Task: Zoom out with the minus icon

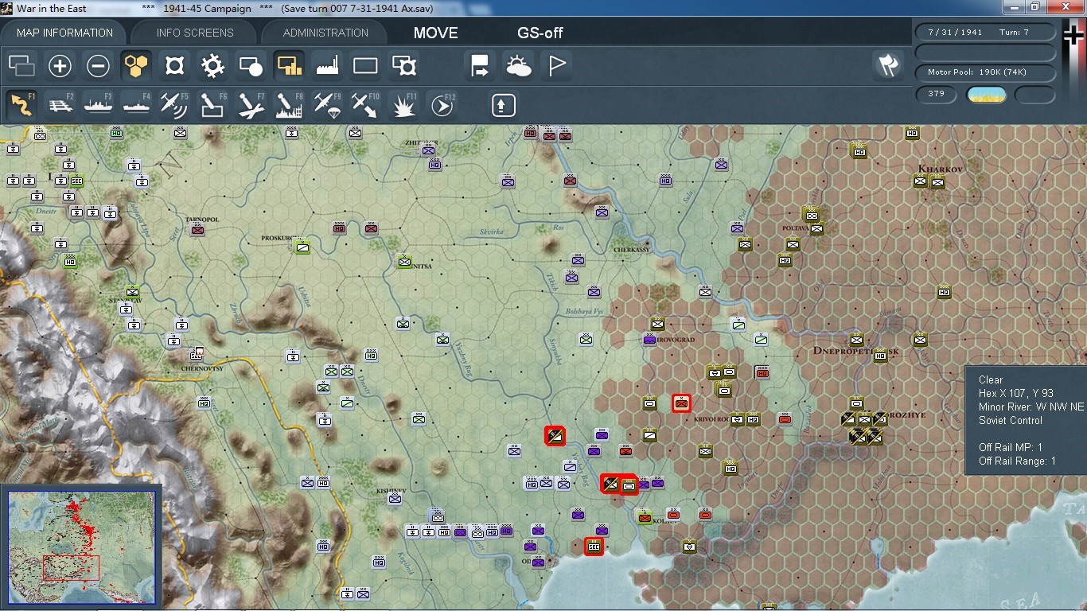Action: [98, 65]
